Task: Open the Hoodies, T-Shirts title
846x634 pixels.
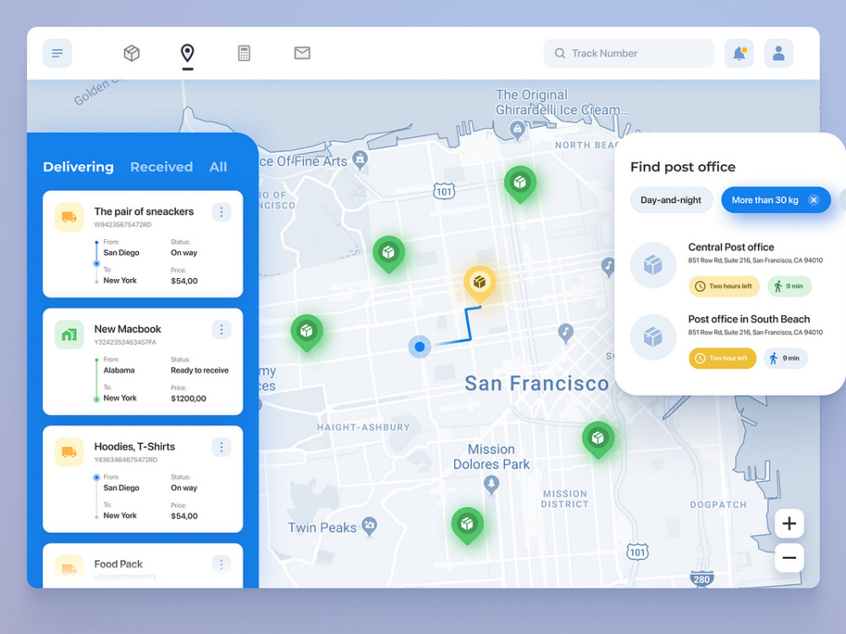Action: pyautogui.click(x=135, y=446)
